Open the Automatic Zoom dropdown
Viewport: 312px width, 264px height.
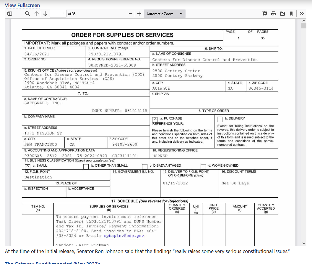pyautogui.click(x=165, y=14)
